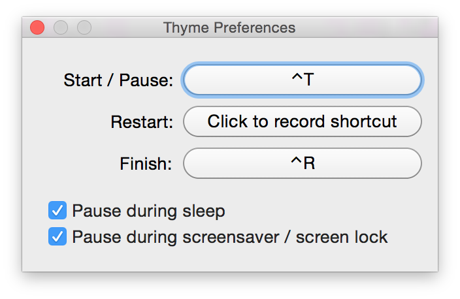Viewport: 460px width, 299px height.
Task: Toggle the blue checkmark beside Pause during sleep
Action: (57, 211)
